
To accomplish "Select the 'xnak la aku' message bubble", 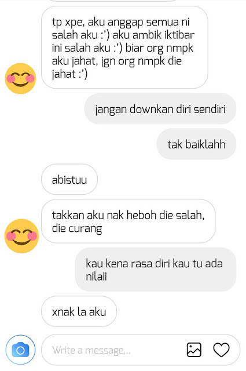I will point(79,311).
